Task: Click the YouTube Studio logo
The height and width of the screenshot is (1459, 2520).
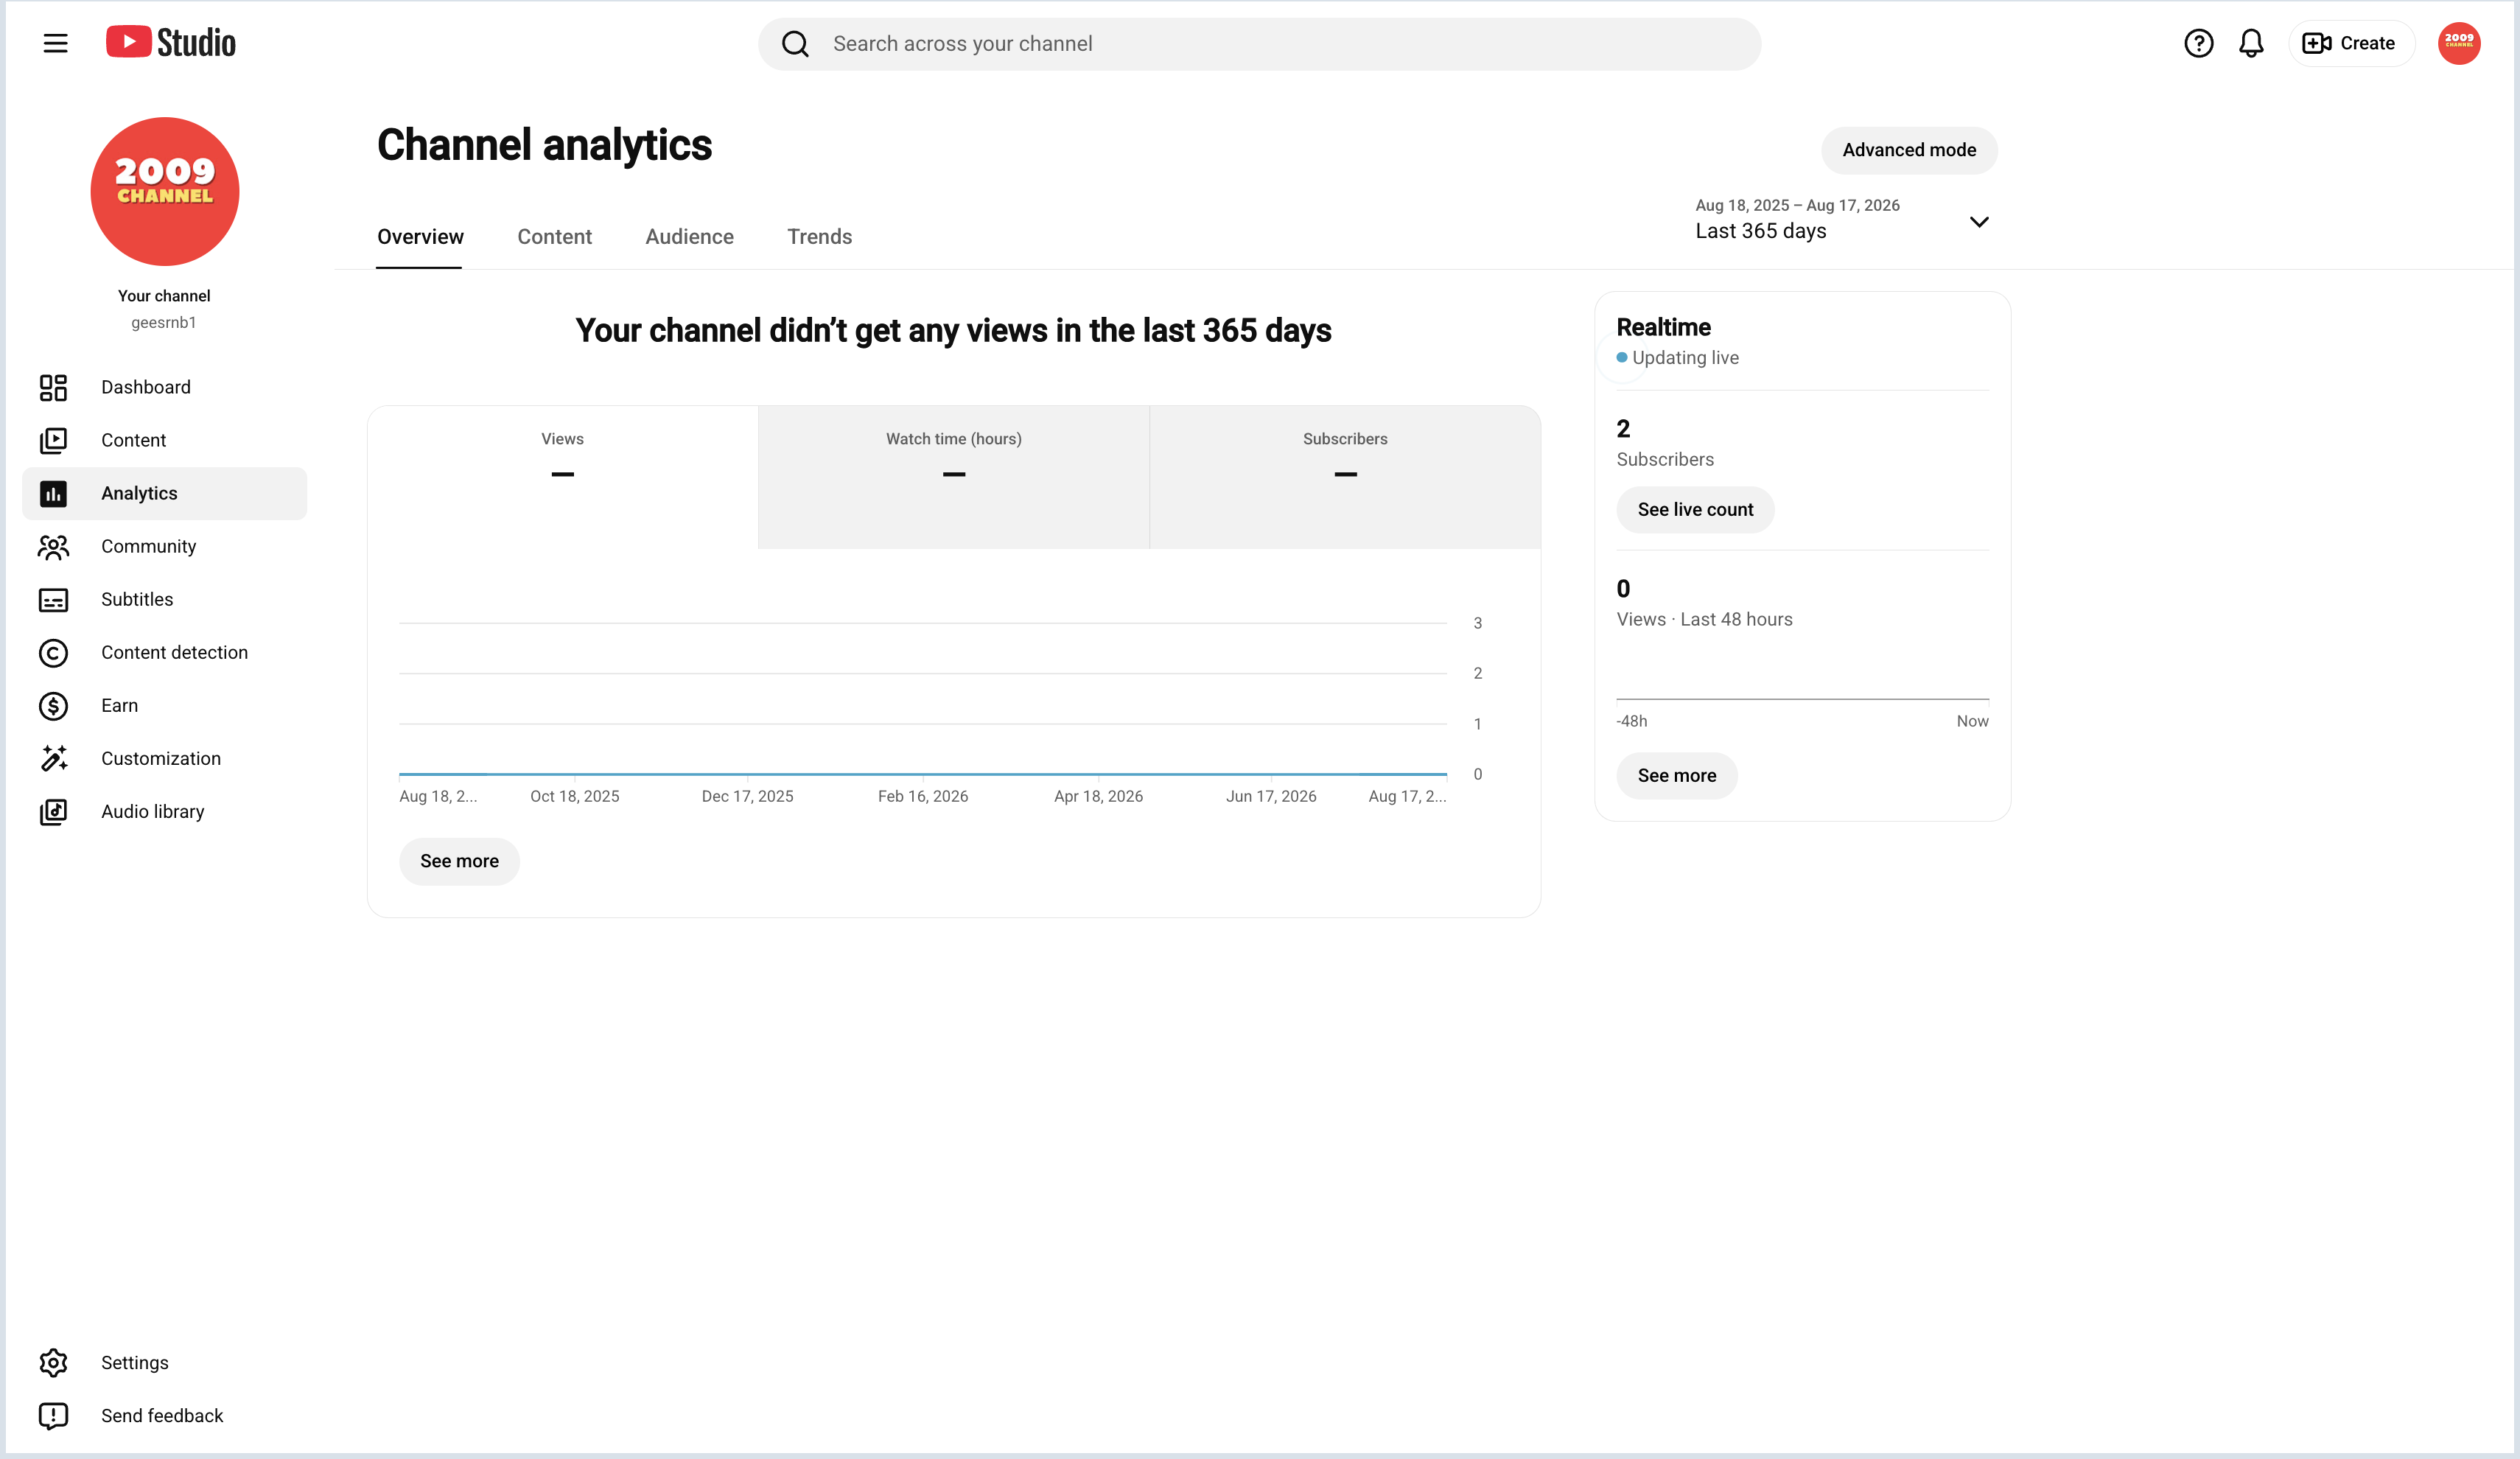Action: tap(171, 43)
